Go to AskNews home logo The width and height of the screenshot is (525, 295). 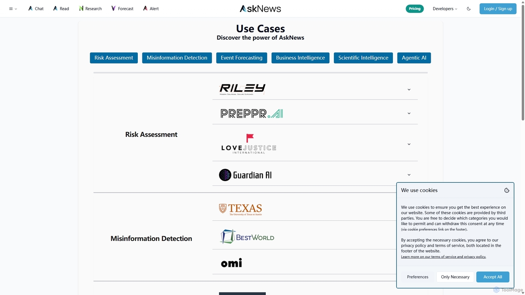click(x=260, y=9)
